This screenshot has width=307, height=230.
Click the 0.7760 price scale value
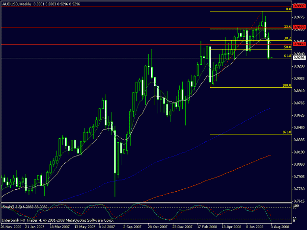(299, 189)
